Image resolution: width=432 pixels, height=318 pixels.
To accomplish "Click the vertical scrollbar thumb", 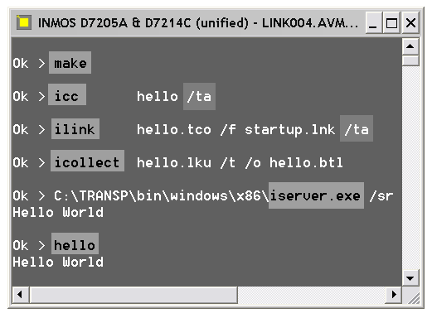I will [410, 60].
